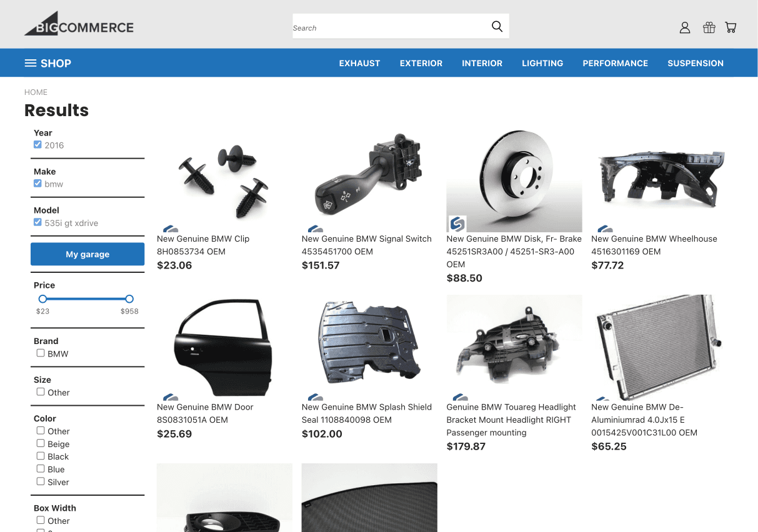Uncheck the bmw Make filter

(x=37, y=183)
